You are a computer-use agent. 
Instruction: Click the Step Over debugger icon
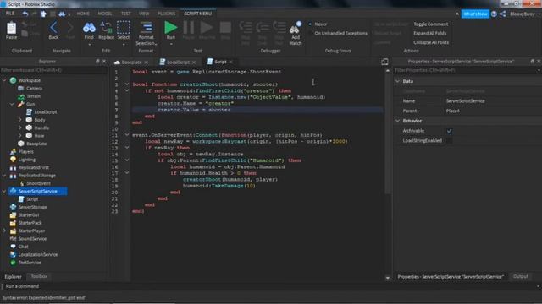coord(263,28)
